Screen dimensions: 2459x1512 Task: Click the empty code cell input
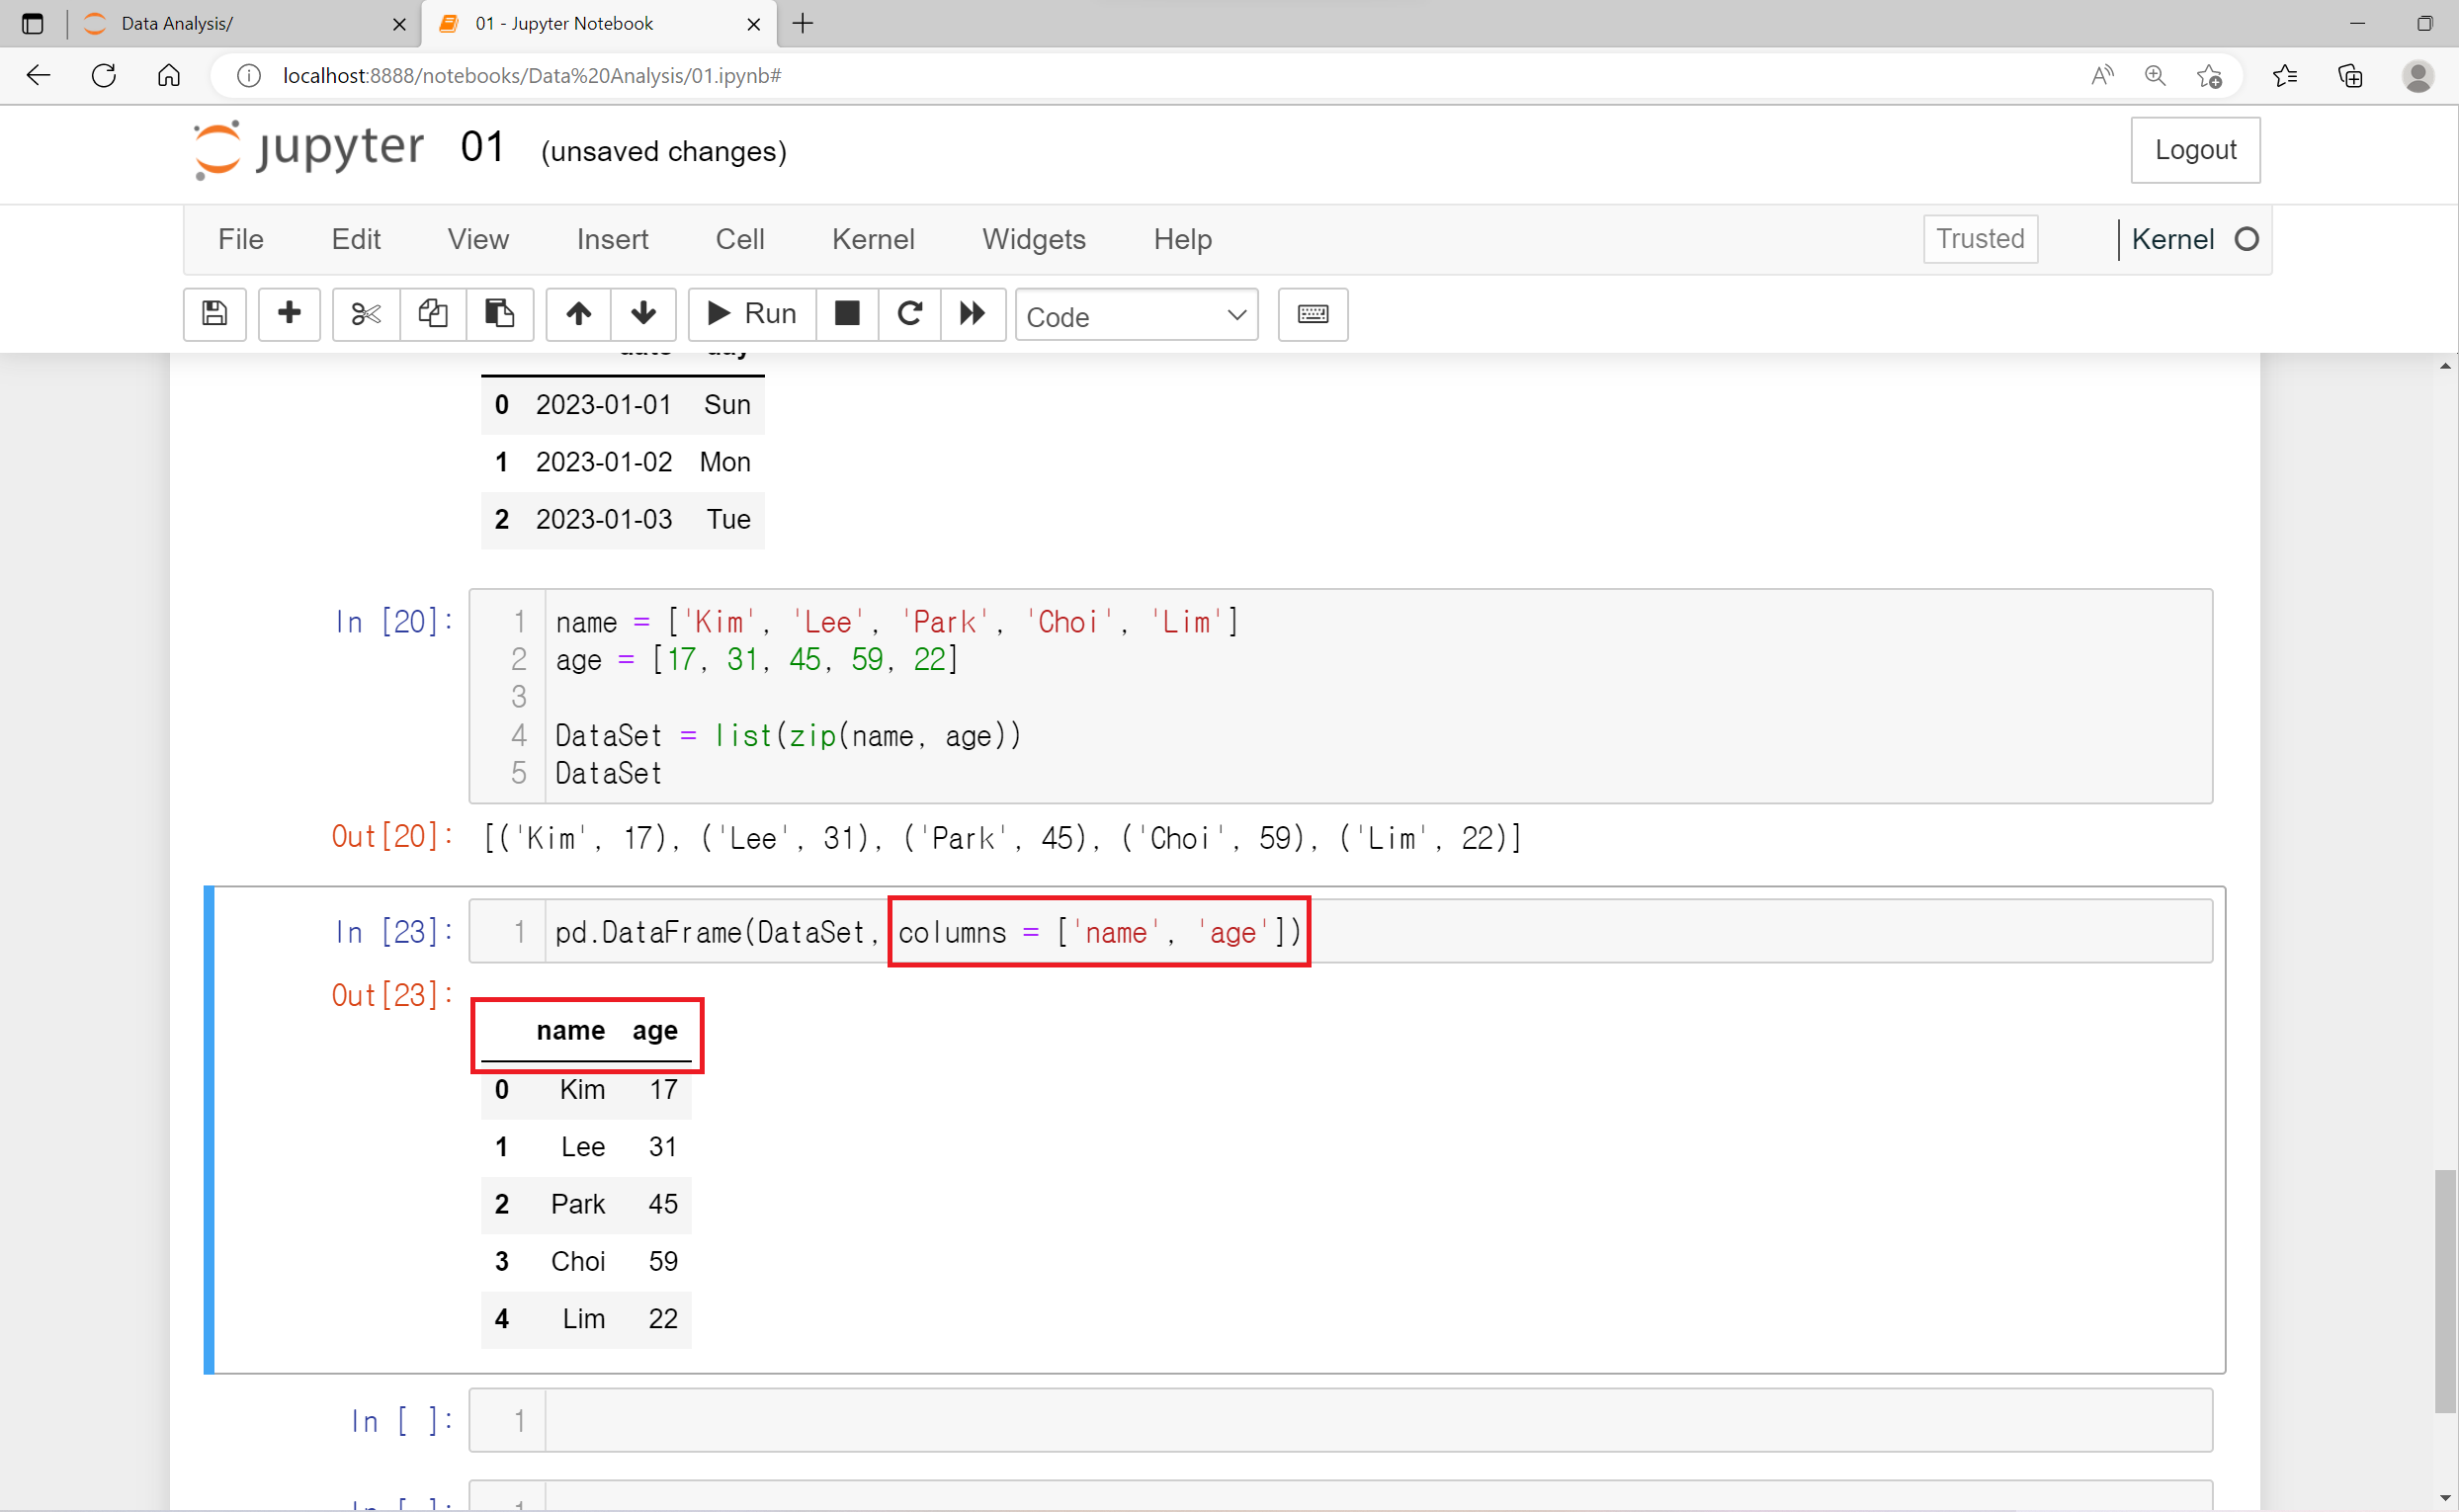[1376, 1419]
